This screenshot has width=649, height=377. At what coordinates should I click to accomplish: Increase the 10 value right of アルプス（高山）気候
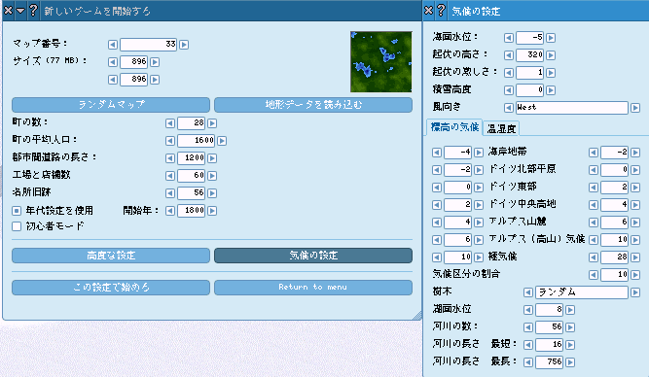click(x=635, y=240)
